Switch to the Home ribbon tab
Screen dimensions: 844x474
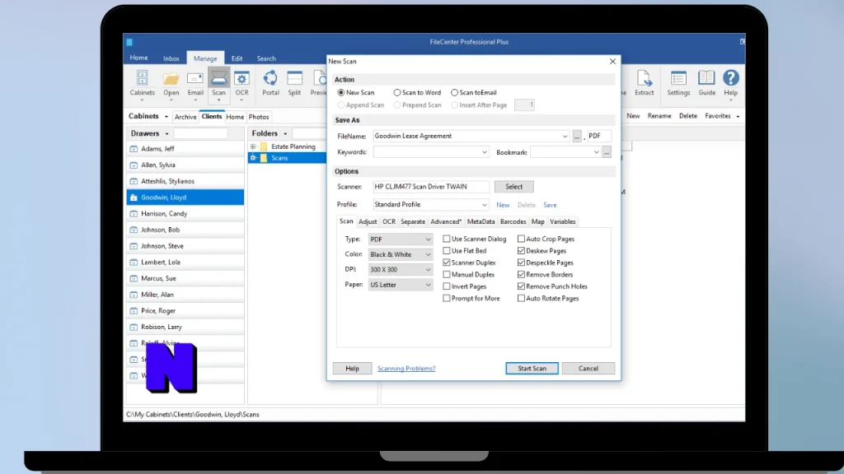(138, 58)
